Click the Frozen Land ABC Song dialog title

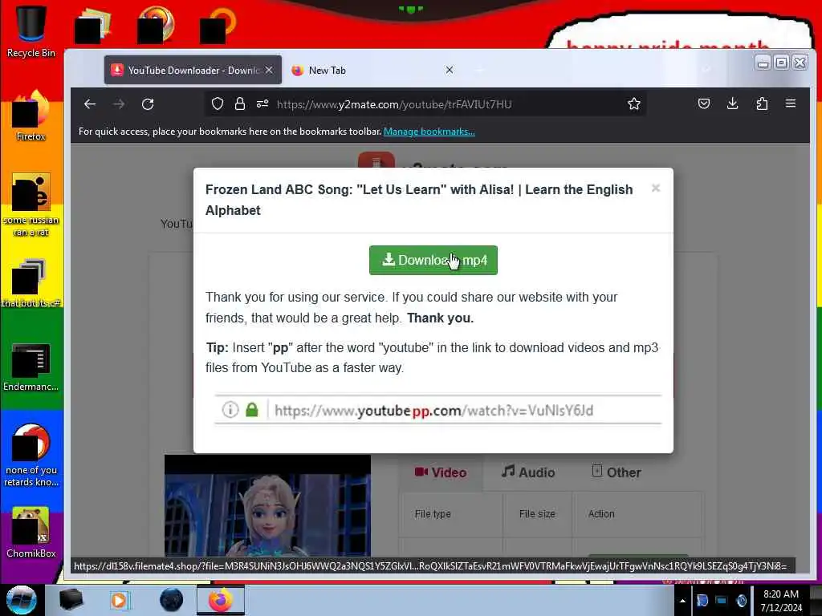(x=419, y=200)
